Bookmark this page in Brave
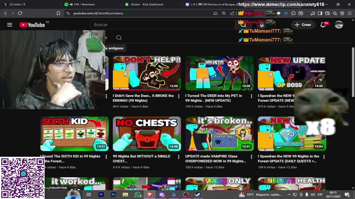 tap(58, 13)
